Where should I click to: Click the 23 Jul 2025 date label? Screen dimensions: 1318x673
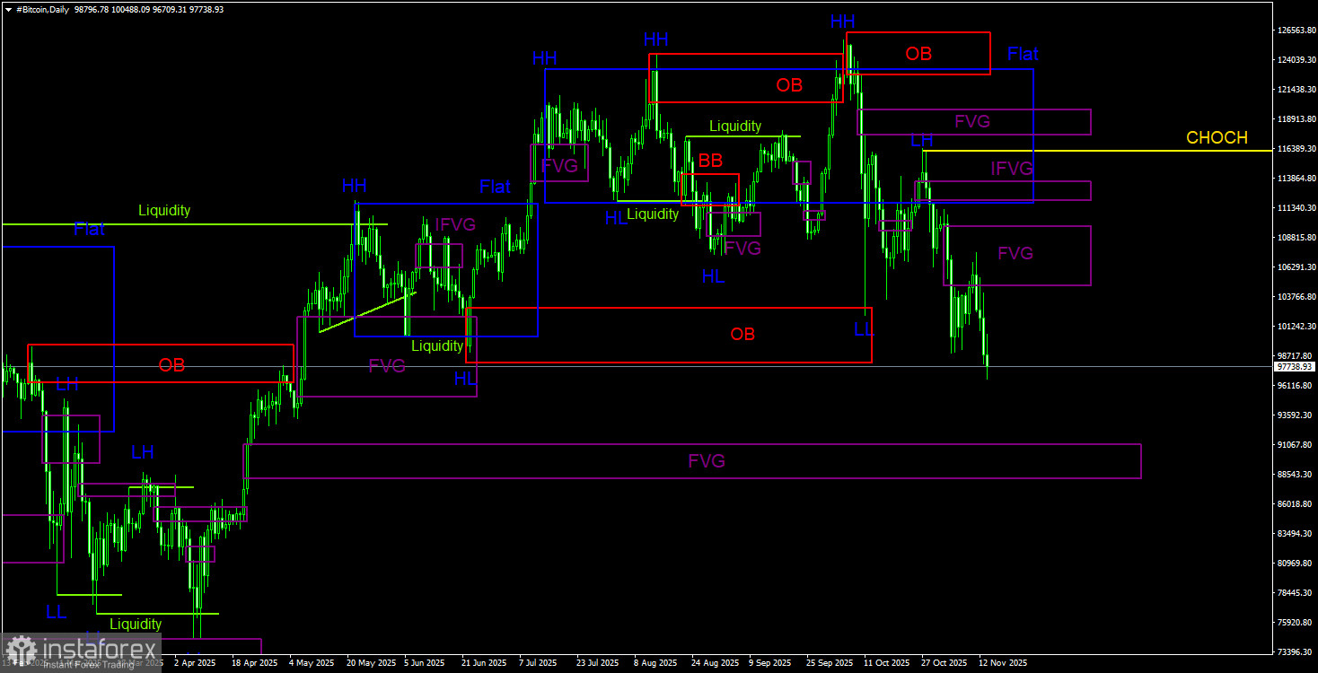(599, 664)
